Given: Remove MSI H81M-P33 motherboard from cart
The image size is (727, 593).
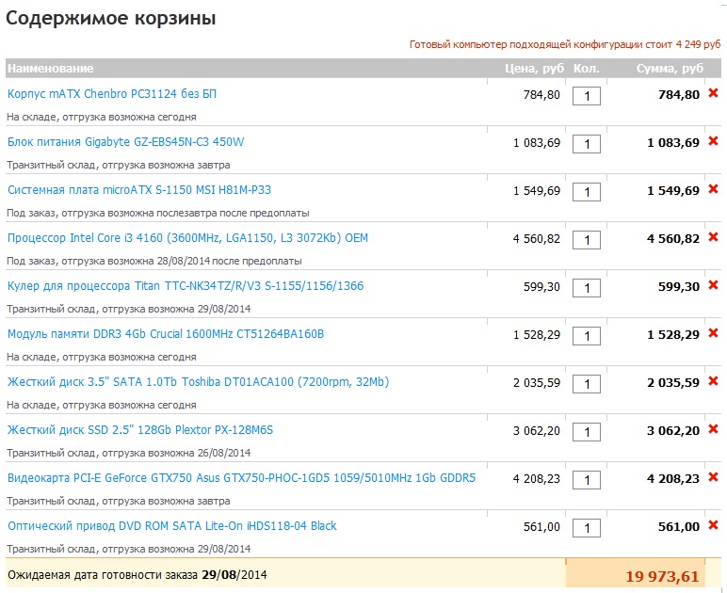Looking at the screenshot, I should 713,189.
